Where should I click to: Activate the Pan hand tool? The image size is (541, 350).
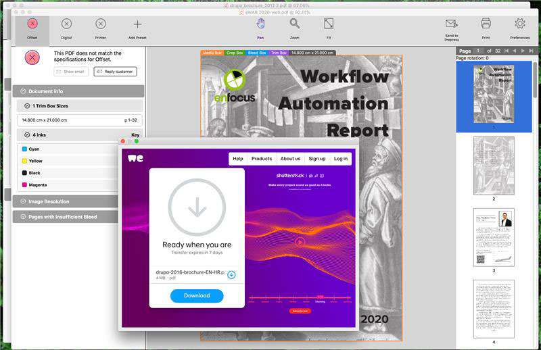(261, 24)
